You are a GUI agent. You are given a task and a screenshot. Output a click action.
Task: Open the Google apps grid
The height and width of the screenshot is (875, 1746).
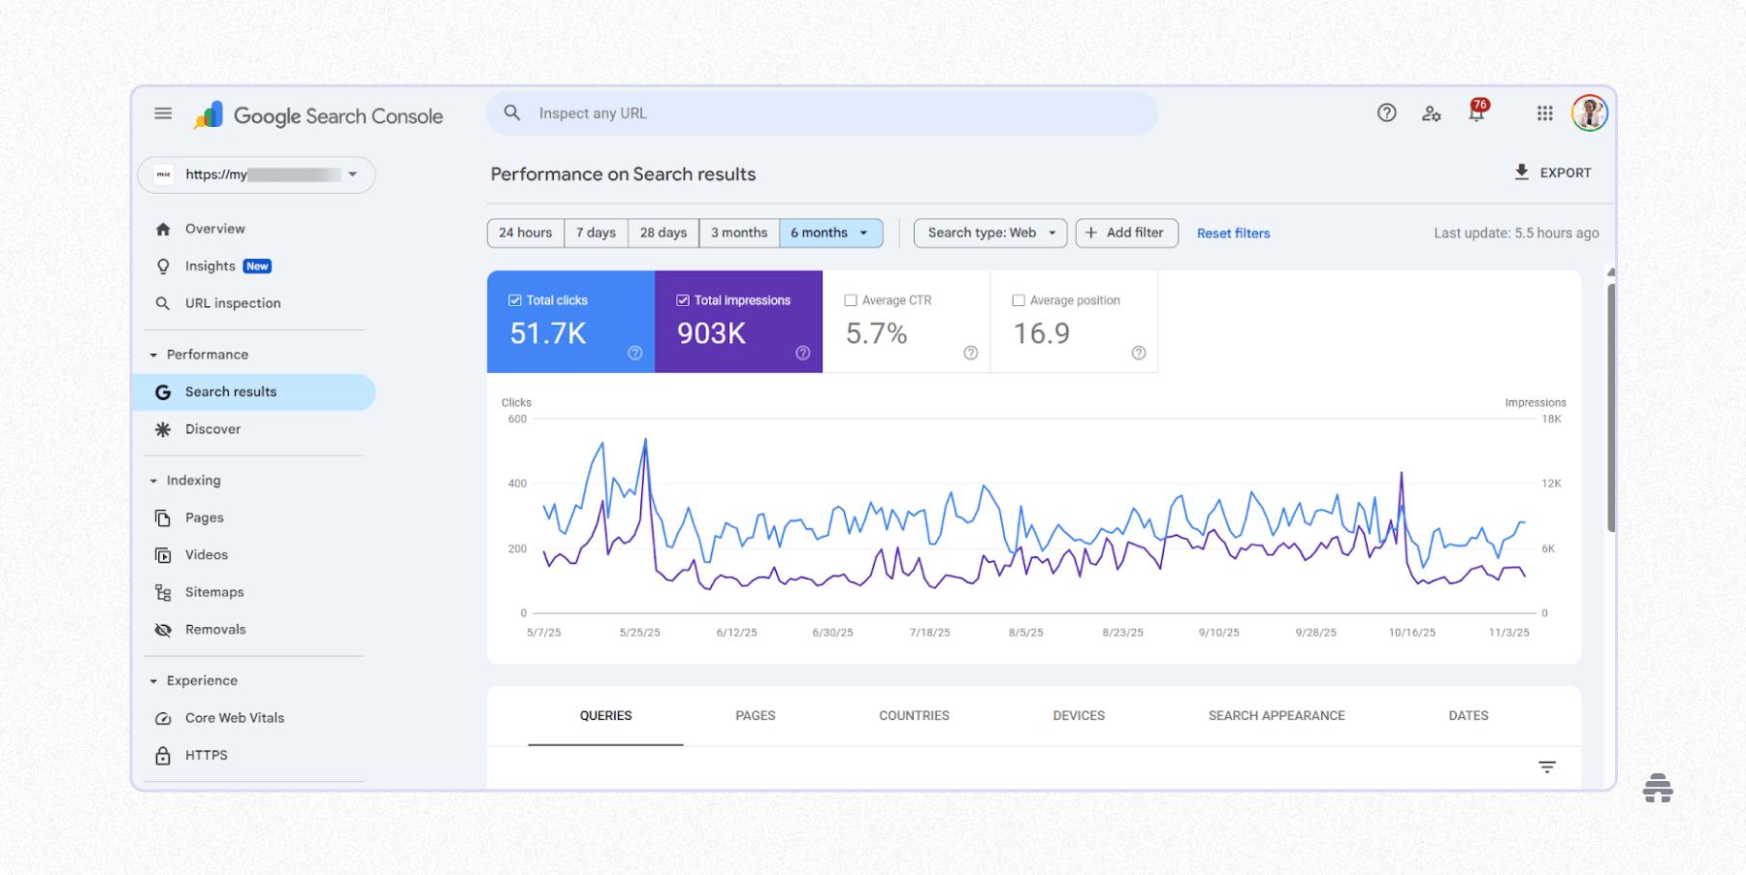[x=1545, y=113]
